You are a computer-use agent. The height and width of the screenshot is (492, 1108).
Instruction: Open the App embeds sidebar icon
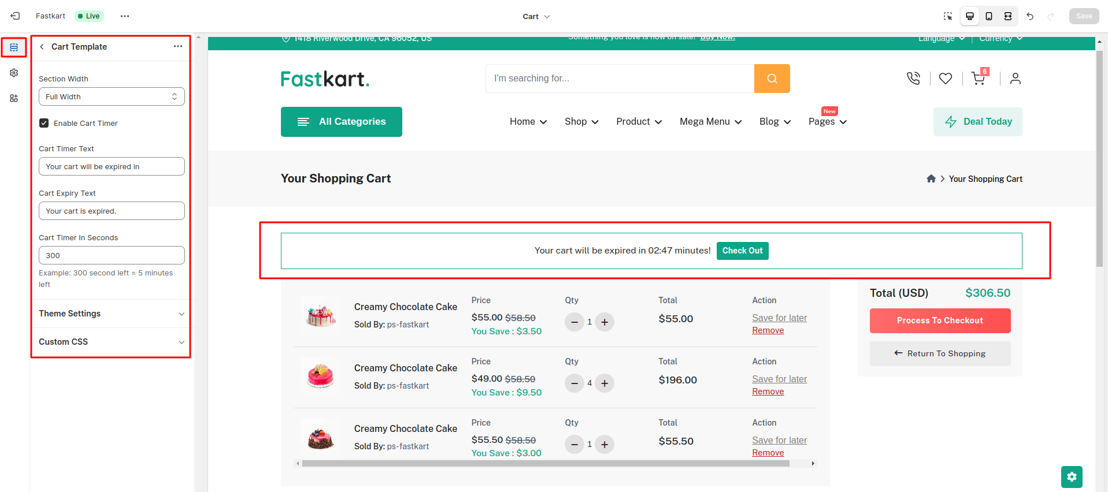tap(14, 98)
